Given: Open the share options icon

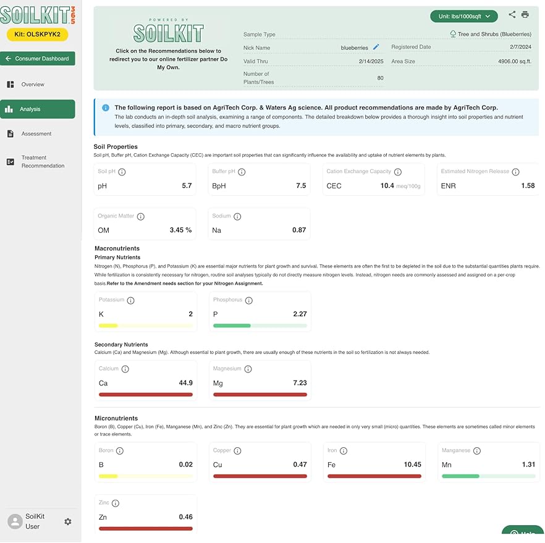Looking at the screenshot, I should click(512, 14).
